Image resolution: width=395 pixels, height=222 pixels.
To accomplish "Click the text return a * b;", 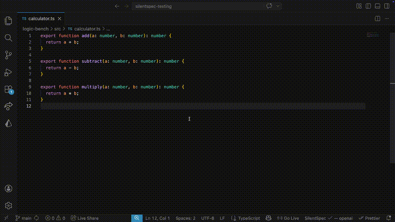I will (62, 93).
